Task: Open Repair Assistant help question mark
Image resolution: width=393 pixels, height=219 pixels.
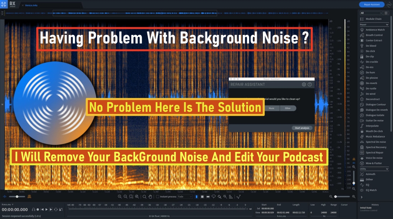Action: pos(310,84)
